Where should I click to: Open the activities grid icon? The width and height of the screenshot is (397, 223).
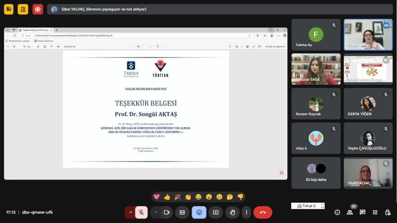(x=375, y=213)
